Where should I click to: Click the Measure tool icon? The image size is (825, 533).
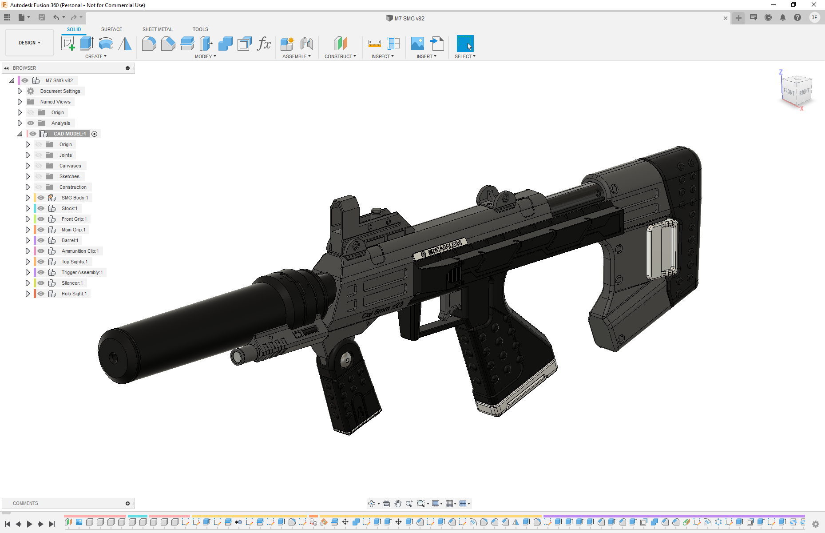tap(374, 44)
